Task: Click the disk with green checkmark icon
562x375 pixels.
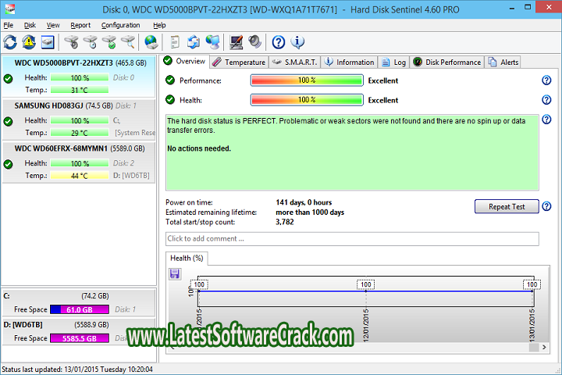Action: [109, 42]
